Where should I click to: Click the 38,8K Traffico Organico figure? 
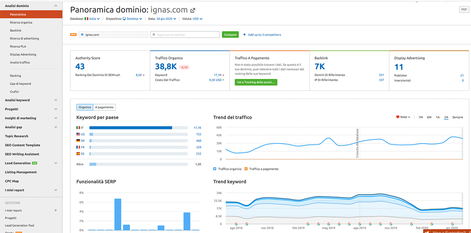(166, 67)
